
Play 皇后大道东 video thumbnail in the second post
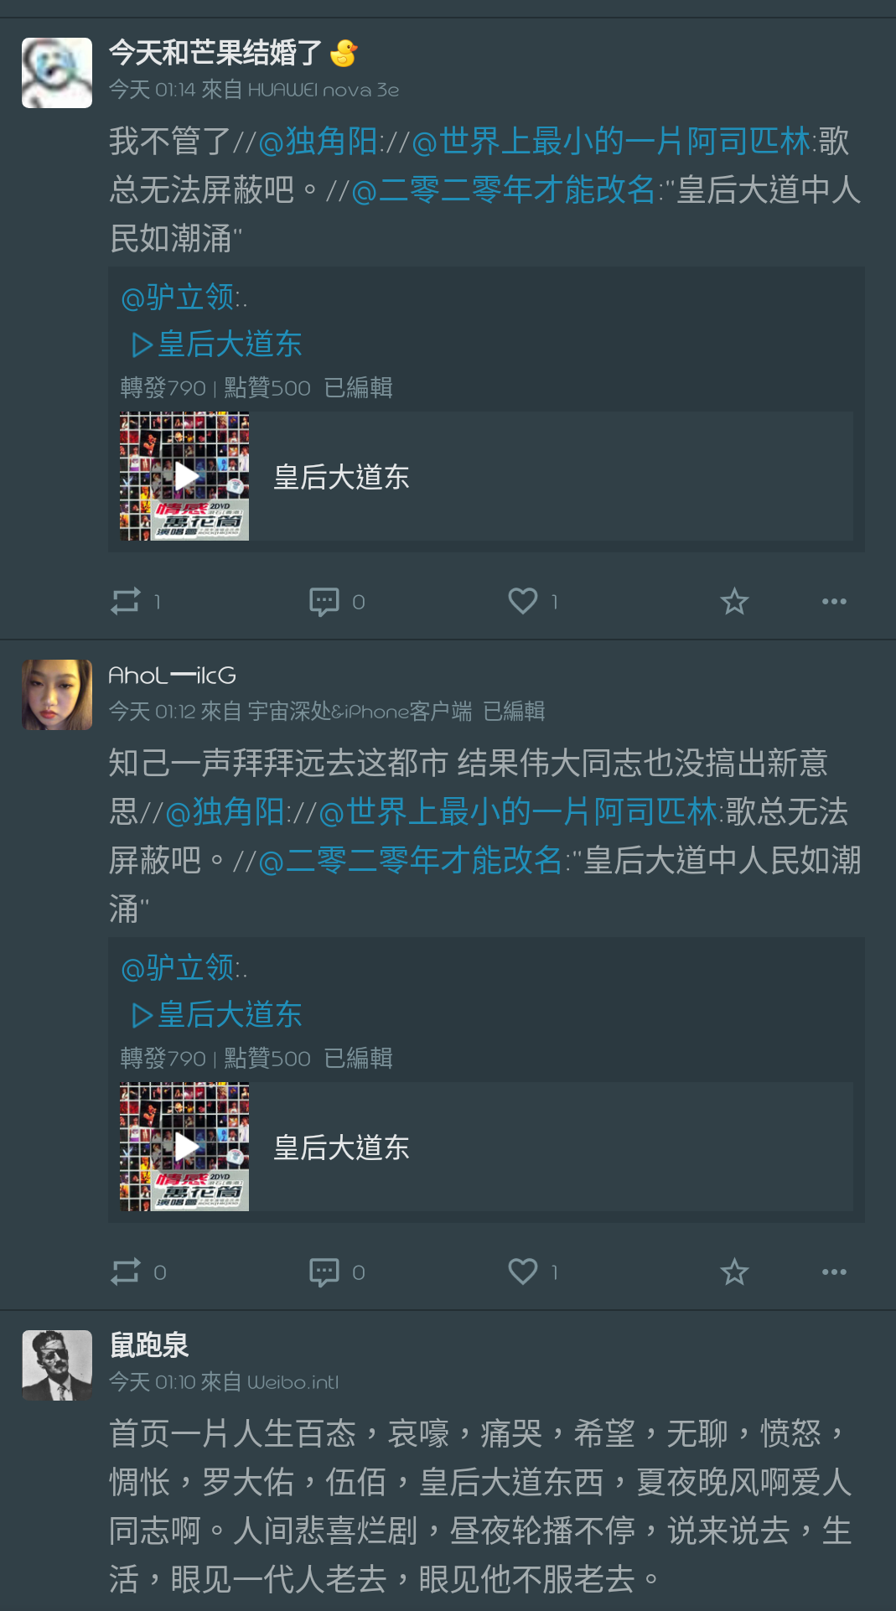[x=184, y=1147]
